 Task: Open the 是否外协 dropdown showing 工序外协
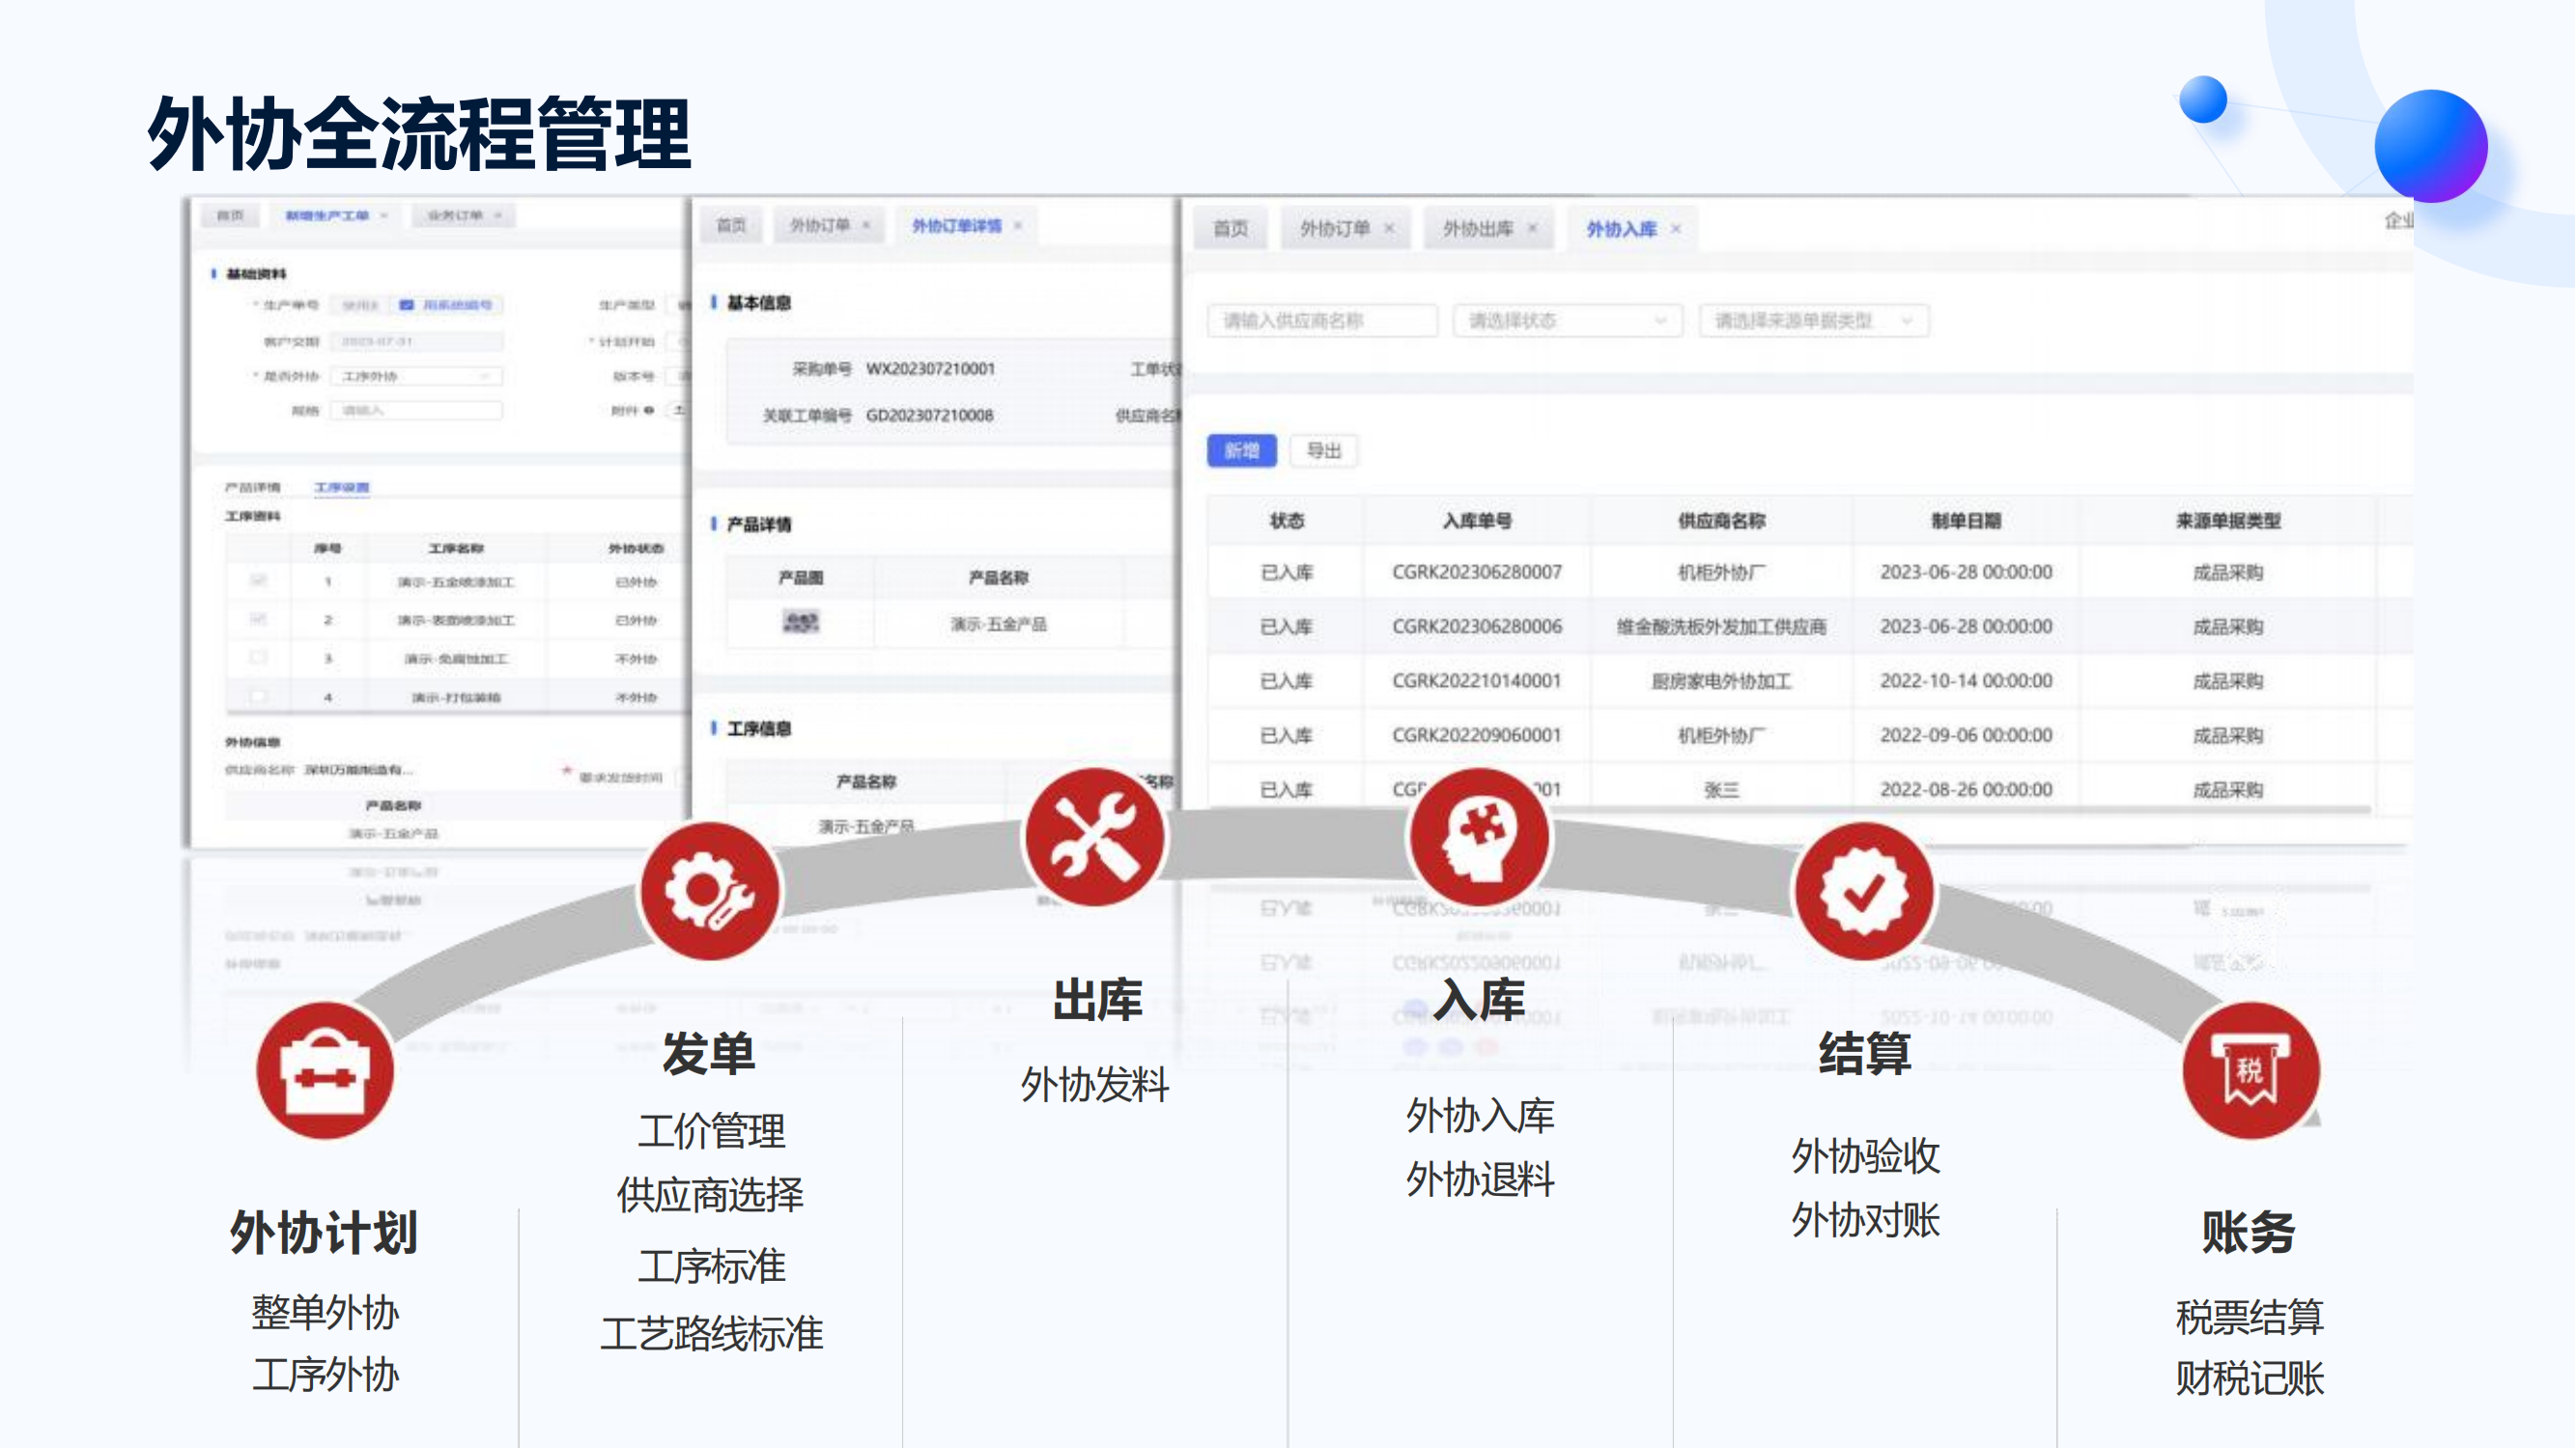point(417,376)
